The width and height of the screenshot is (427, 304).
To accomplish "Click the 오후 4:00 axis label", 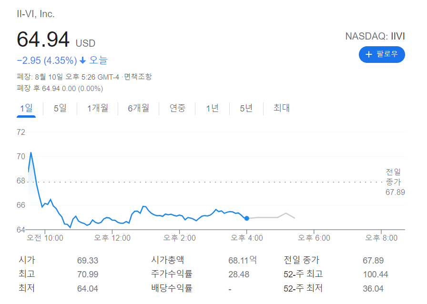I will [247, 238].
